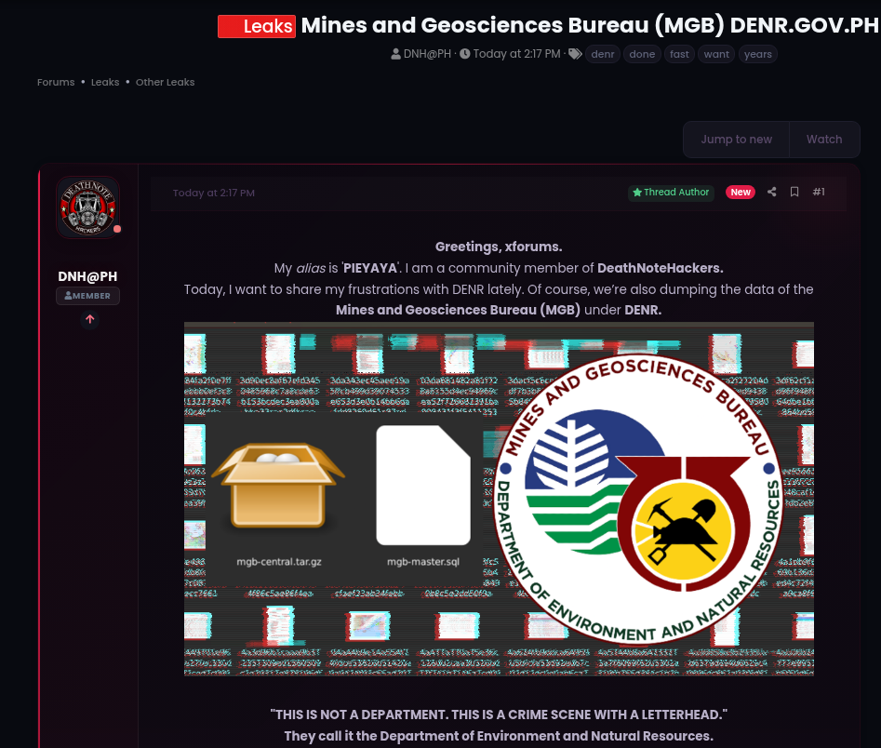Click the tags icon before denr

click(575, 54)
